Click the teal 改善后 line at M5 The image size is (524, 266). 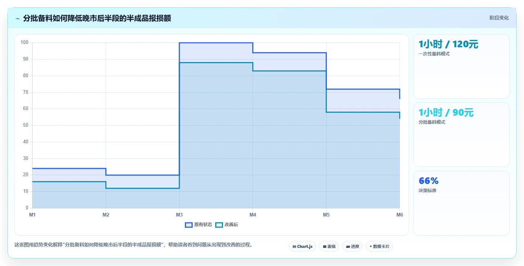click(326, 112)
